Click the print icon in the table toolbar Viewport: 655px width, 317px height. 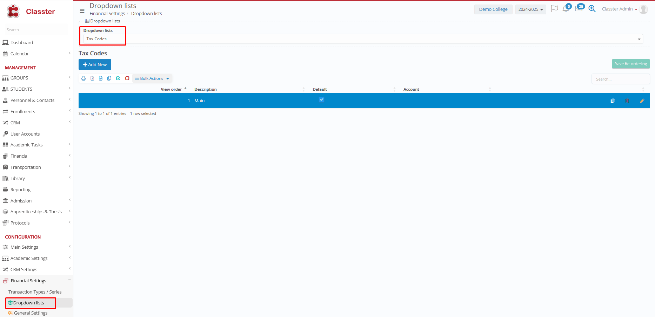pyautogui.click(x=83, y=78)
